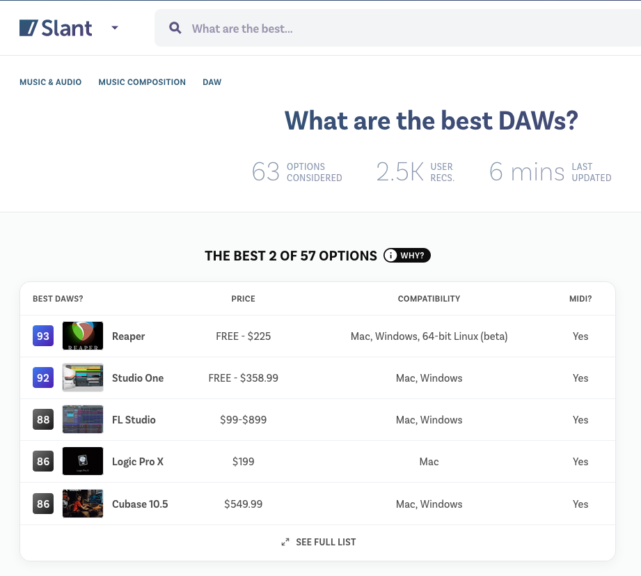Click the search magnifier icon
The height and width of the screenshot is (576, 641).
175,28
